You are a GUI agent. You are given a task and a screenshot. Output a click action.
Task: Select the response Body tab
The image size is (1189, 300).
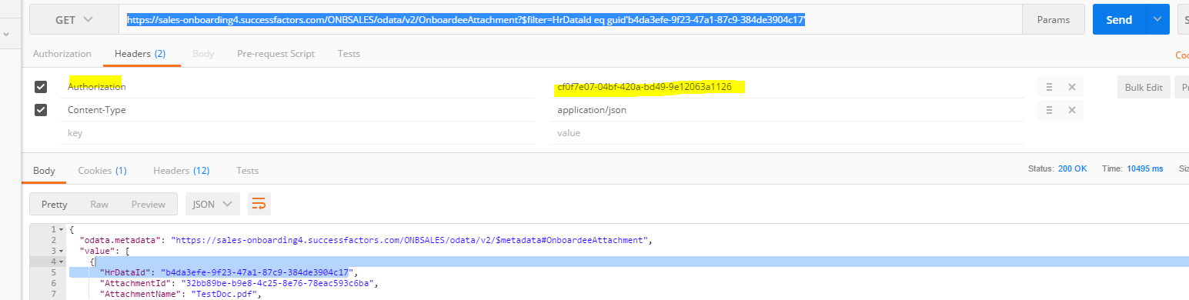(x=45, y=171)
